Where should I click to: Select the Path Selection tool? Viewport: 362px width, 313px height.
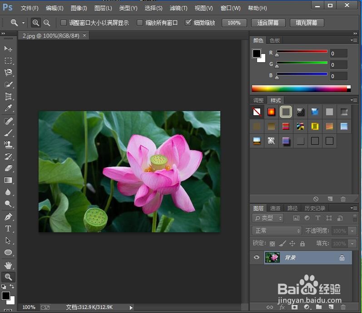pyautogui.click(x=8, y=240)
